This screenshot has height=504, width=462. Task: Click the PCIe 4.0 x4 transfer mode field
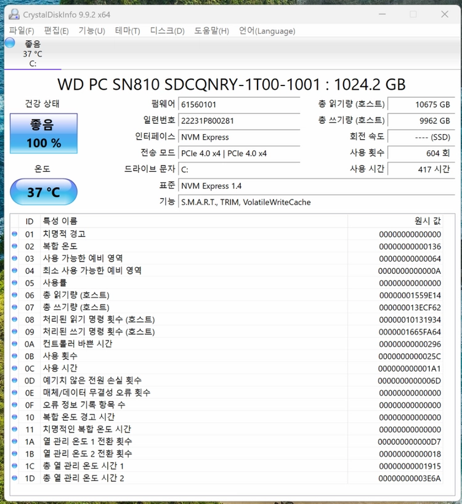(x=239, y=153)
